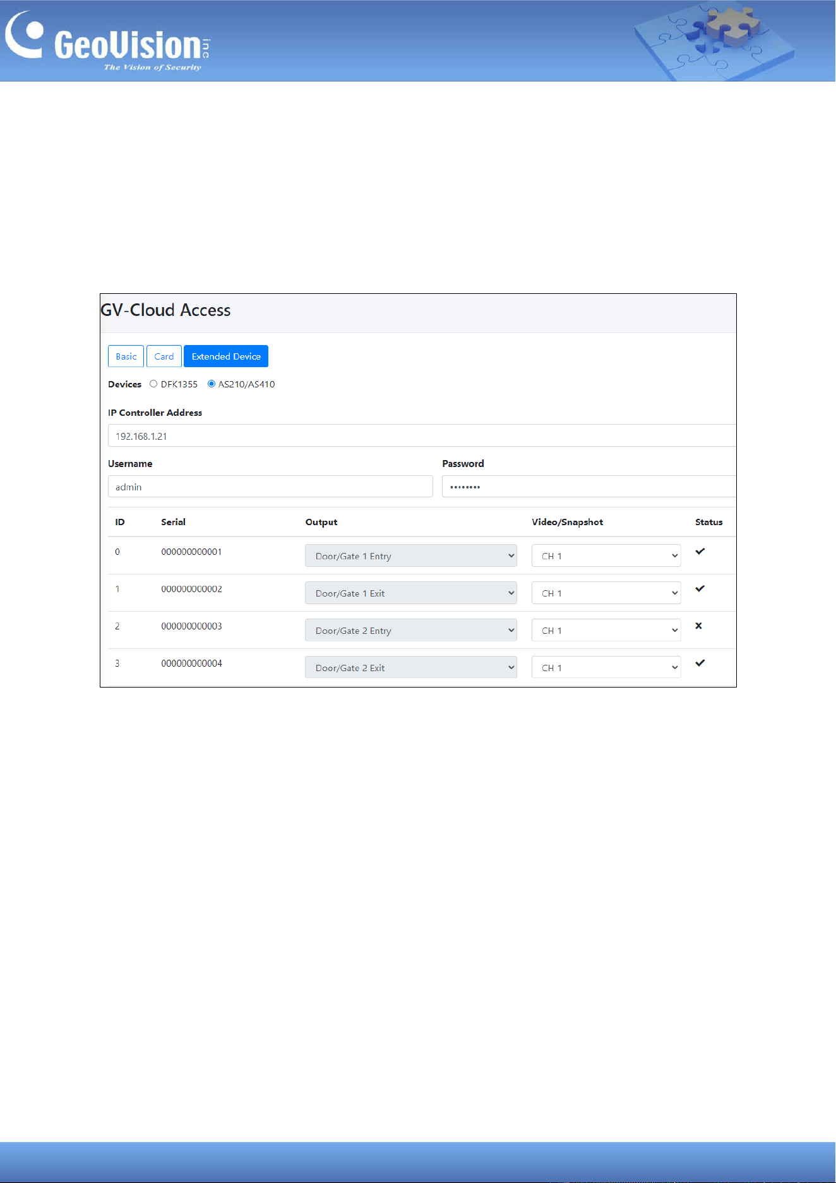Click the IP Controller Address field
Image resolution: width=836 pixels, height=1183 pixels.
pos(422,436)
